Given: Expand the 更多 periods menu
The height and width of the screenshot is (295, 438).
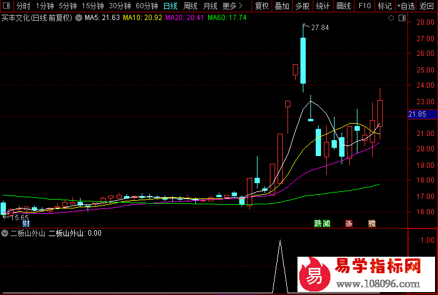Looking at the screenshot, I should pyautogui.click(x=232, y=6).
